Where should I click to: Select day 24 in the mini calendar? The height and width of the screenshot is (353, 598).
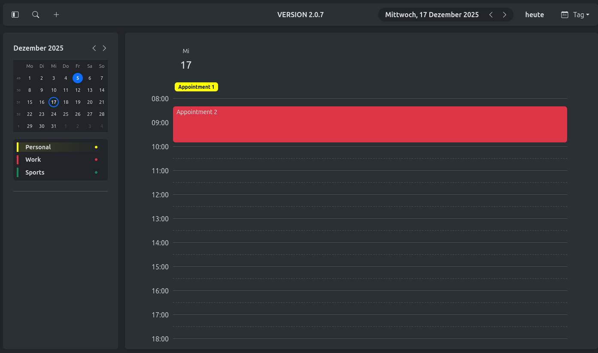tap(54, 114)
